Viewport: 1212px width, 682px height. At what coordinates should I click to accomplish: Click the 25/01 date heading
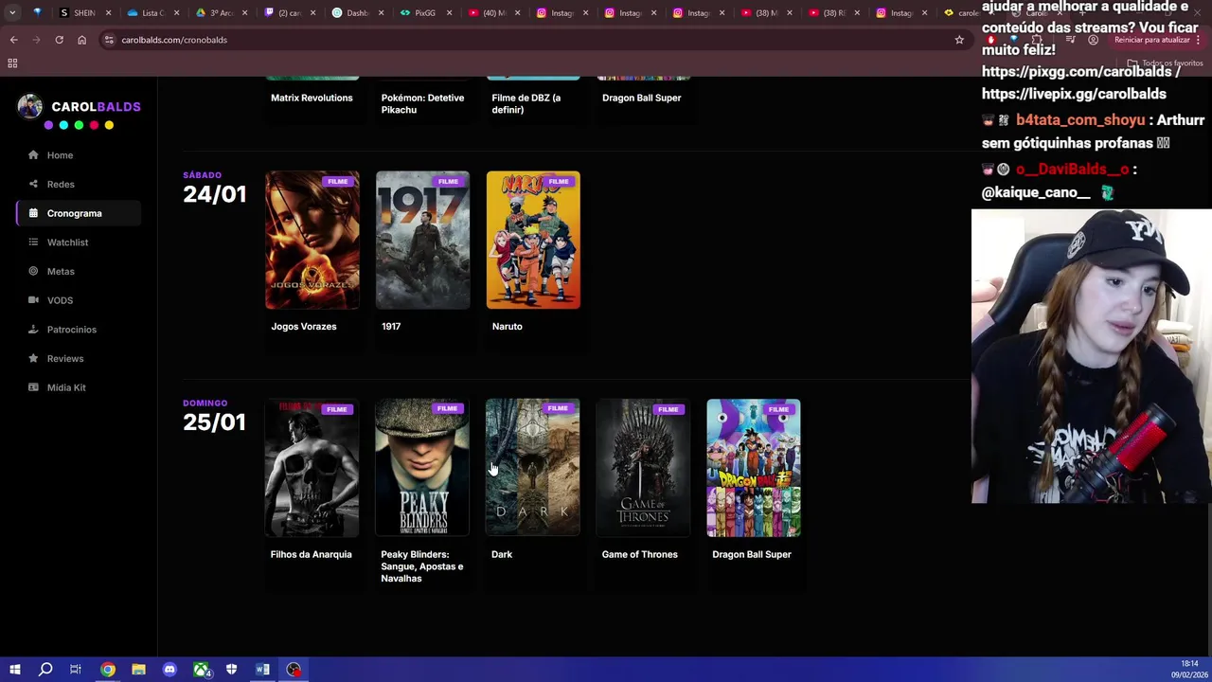click(x=215, y=422)
